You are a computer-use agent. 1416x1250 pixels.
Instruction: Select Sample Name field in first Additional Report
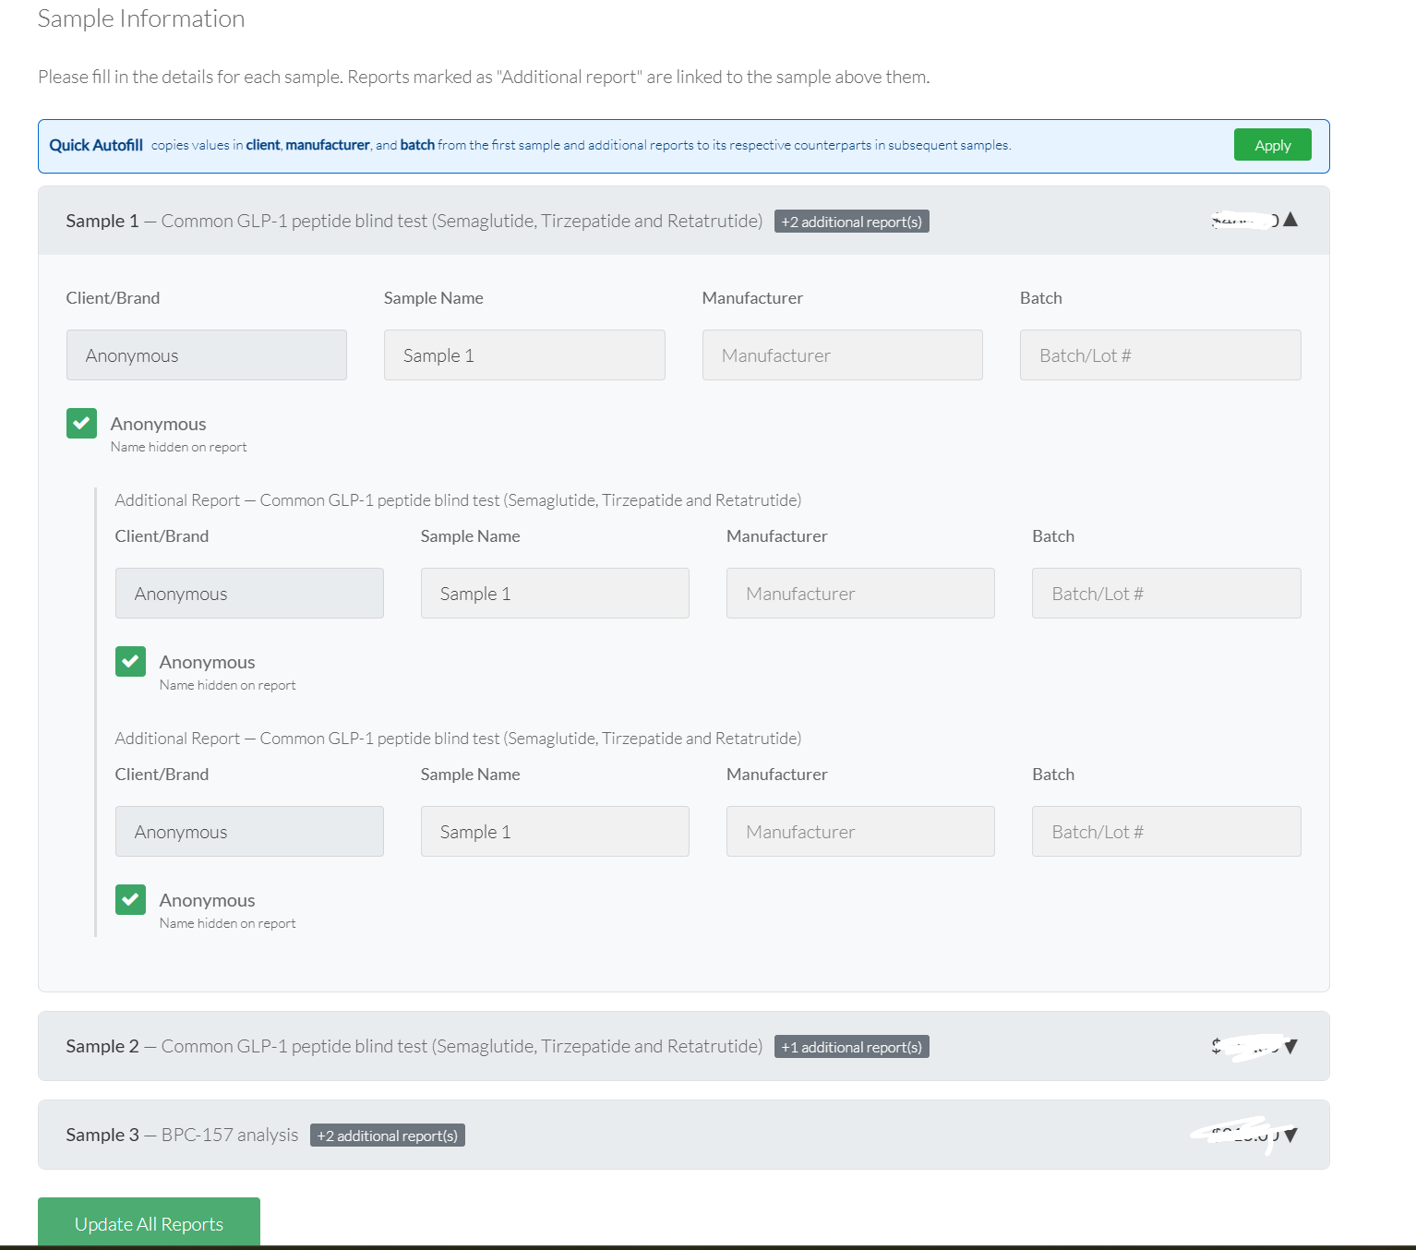pos(555,594)
